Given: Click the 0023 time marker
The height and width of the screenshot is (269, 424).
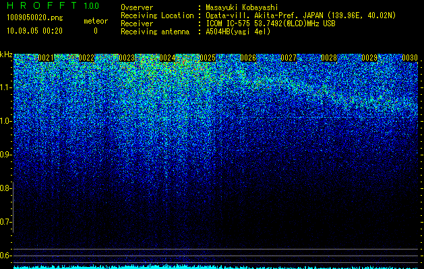Looking at the screenshot, I should point(127,58).
